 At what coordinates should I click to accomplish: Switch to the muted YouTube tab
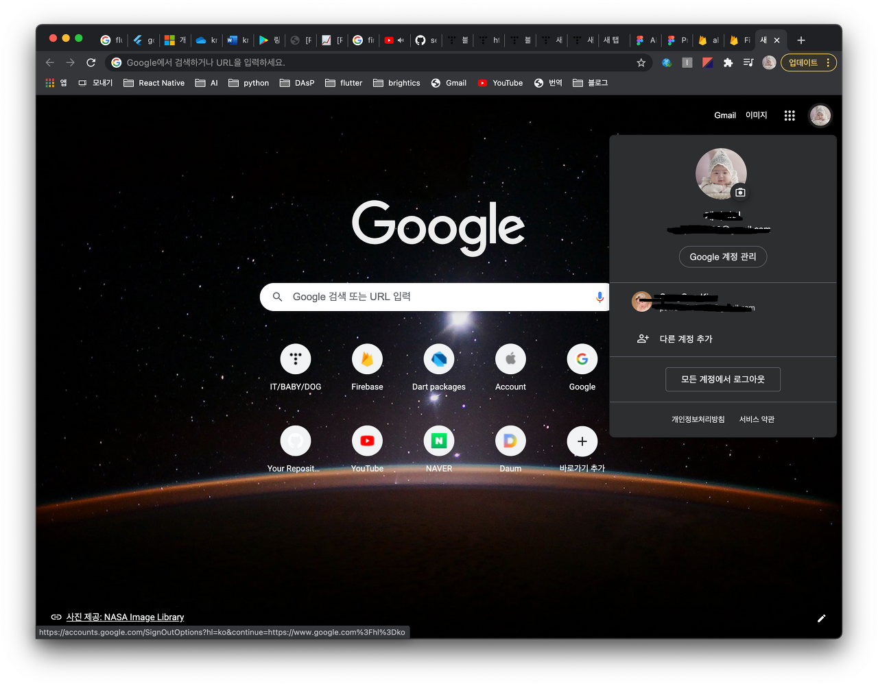coord(394,40)
